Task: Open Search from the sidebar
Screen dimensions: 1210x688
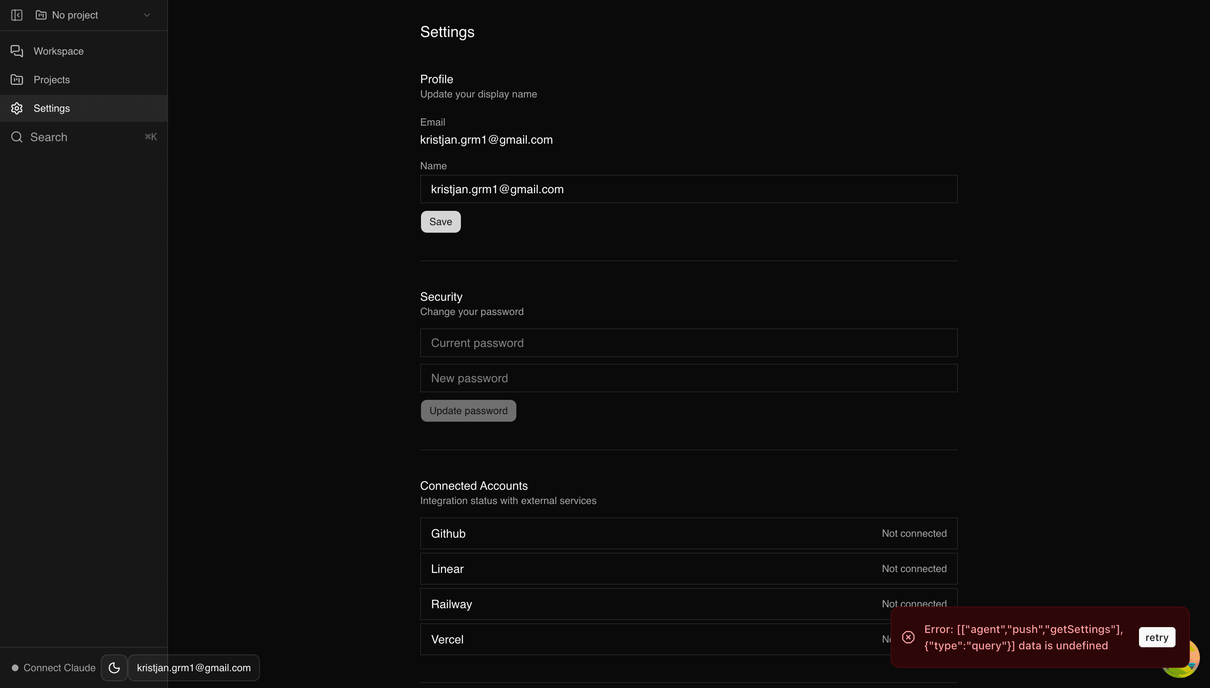Action: pos(84,137)
